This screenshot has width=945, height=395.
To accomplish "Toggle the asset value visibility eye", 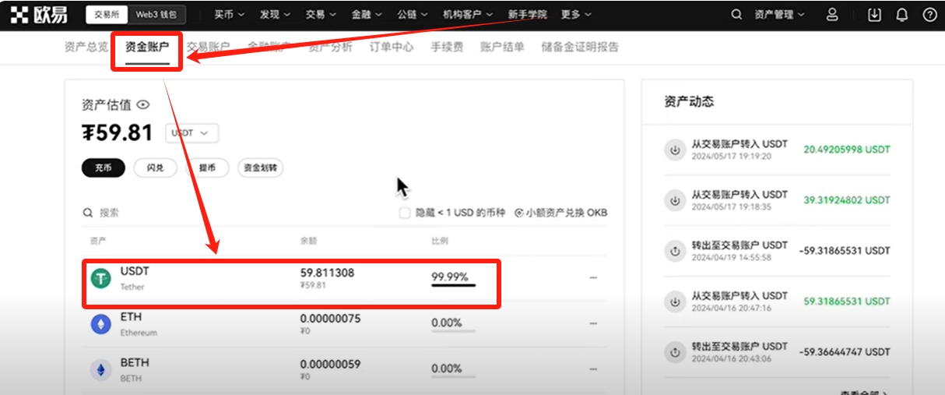I will [x=142, y=104].
